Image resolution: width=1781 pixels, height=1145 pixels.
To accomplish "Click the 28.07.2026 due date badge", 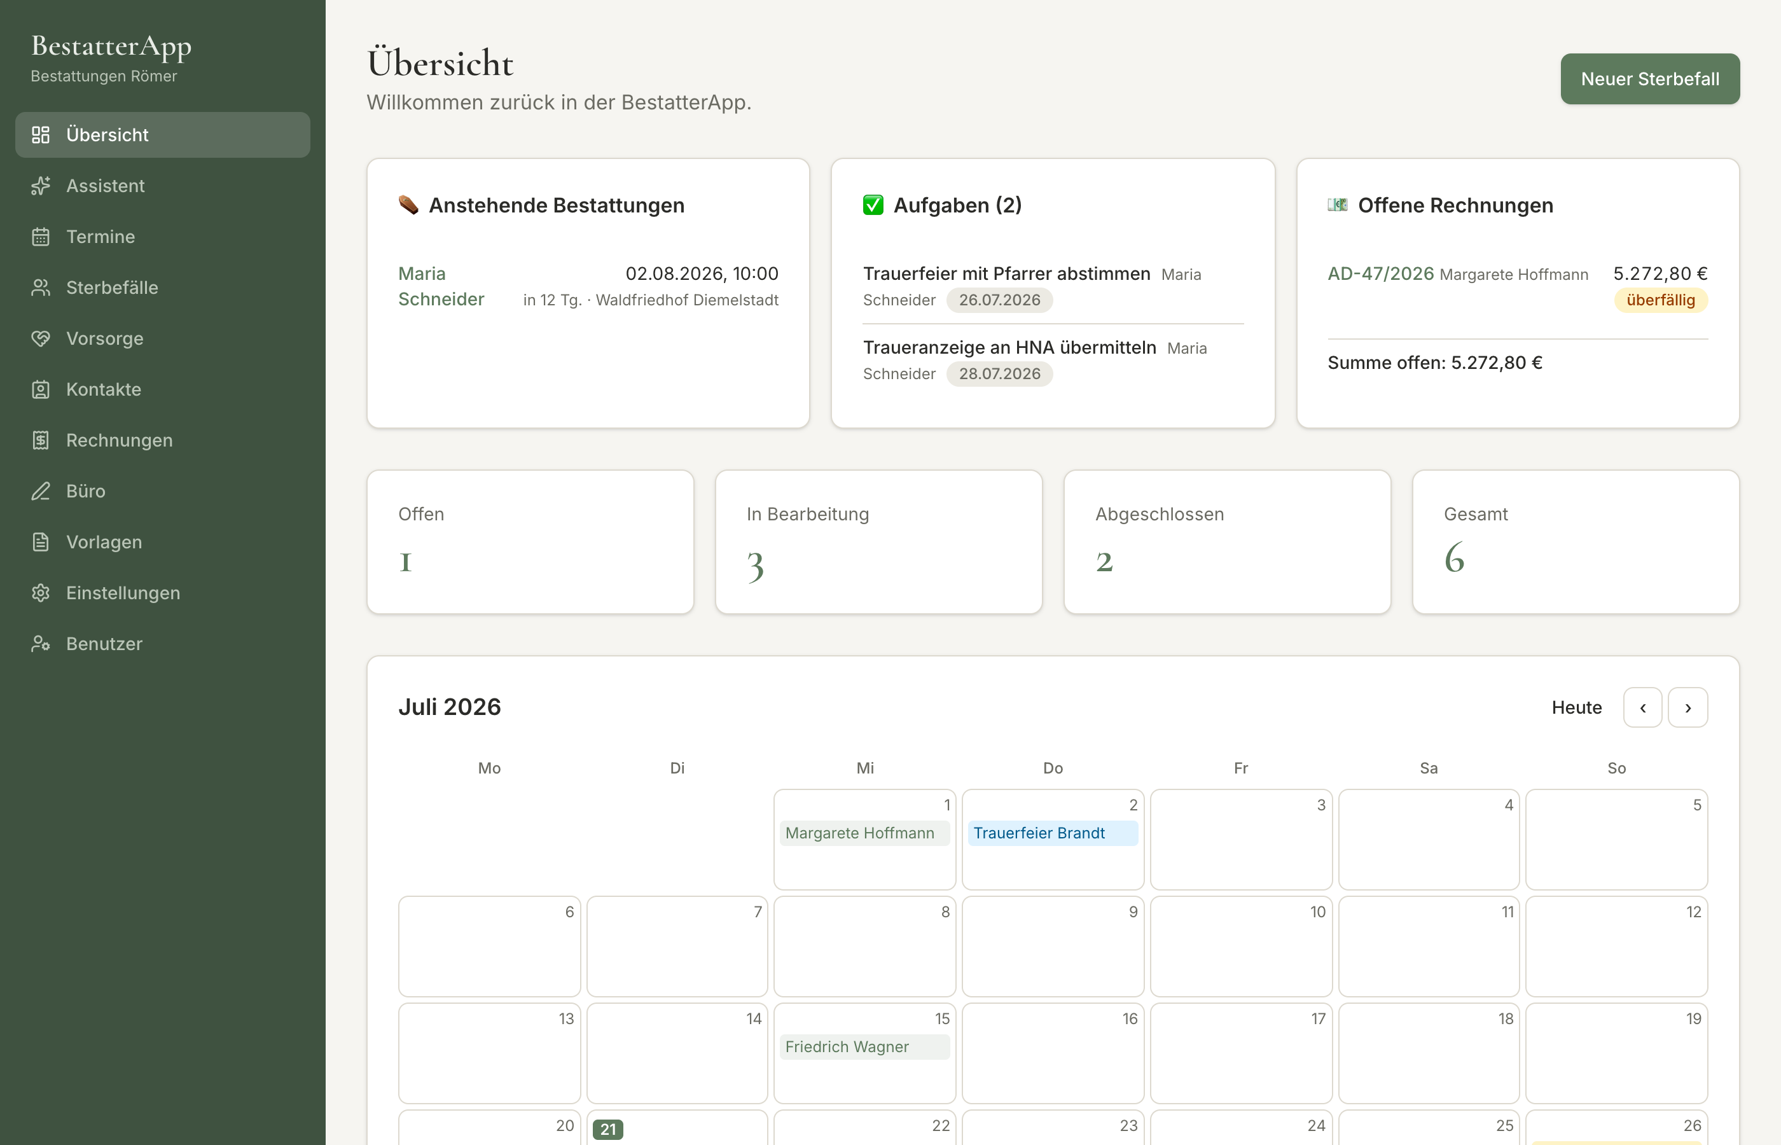I will 999,373.
